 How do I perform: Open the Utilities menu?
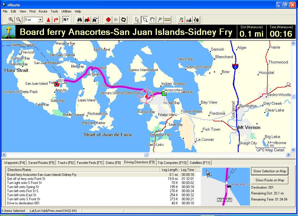pos(66,11)
